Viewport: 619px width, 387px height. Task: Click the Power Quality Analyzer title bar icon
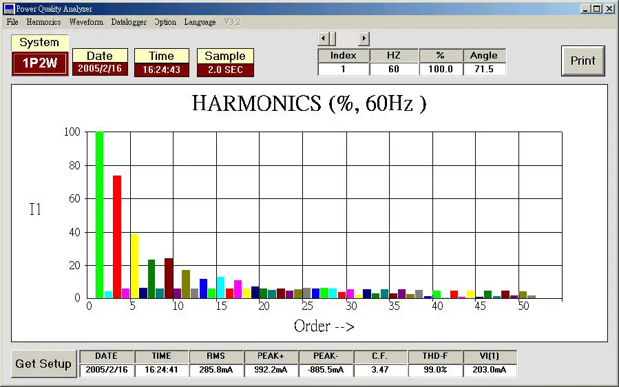[x=9, y=9]
